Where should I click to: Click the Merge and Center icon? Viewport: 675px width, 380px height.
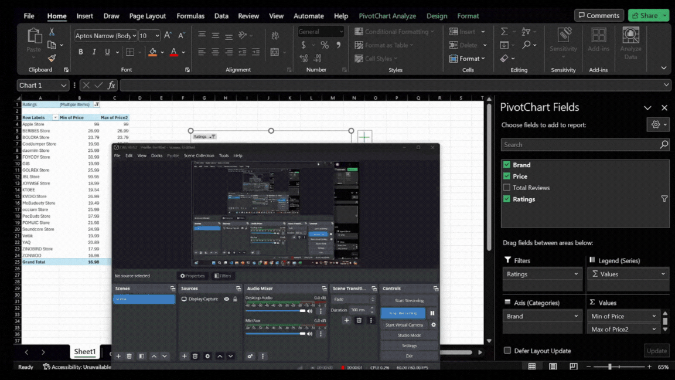click(x=275, y=52)
